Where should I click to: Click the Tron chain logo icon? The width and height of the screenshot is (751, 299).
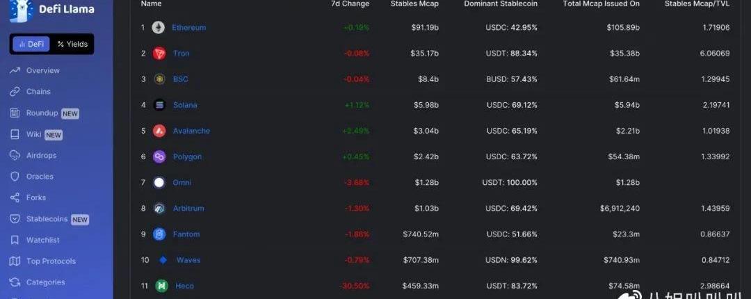pyautogui.click(x=159, y=53)
